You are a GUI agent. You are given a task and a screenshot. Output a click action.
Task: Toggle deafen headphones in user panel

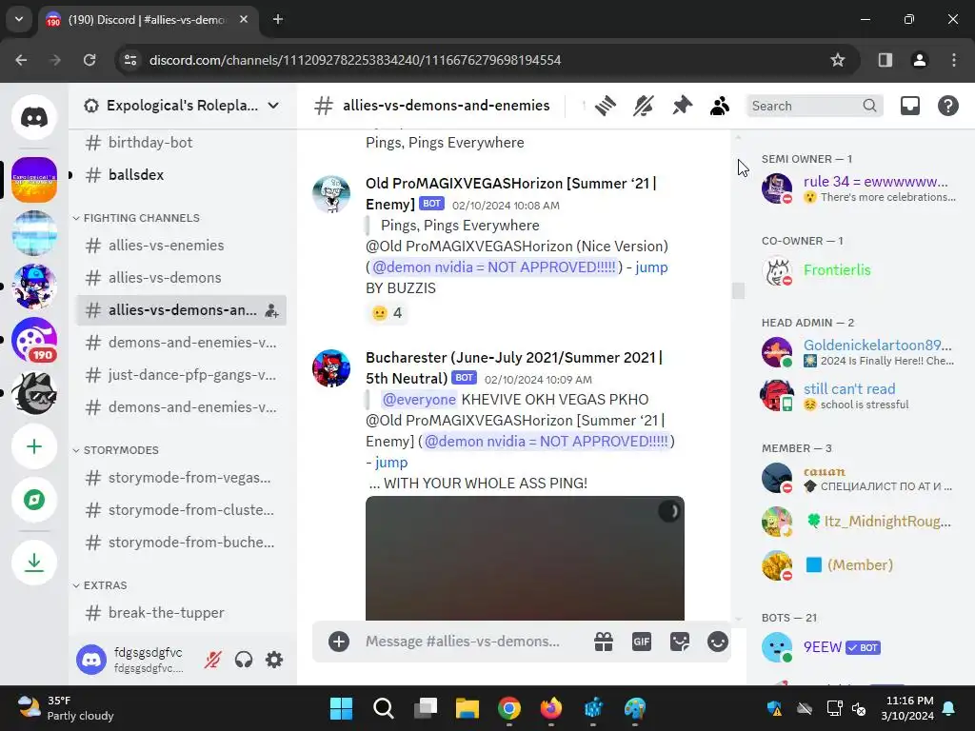click(244, 660)
